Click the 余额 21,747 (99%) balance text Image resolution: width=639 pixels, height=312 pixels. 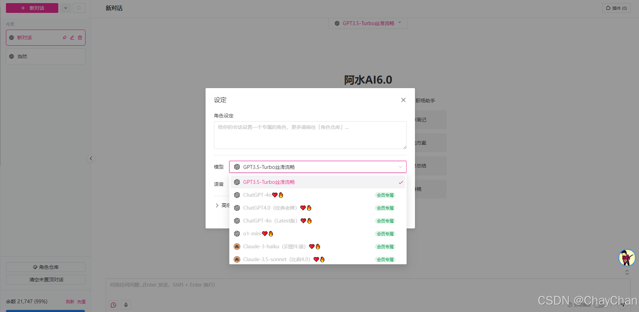tap(27, 302)
